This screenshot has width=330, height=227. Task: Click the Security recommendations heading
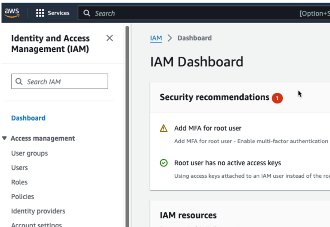pos(214,97)
